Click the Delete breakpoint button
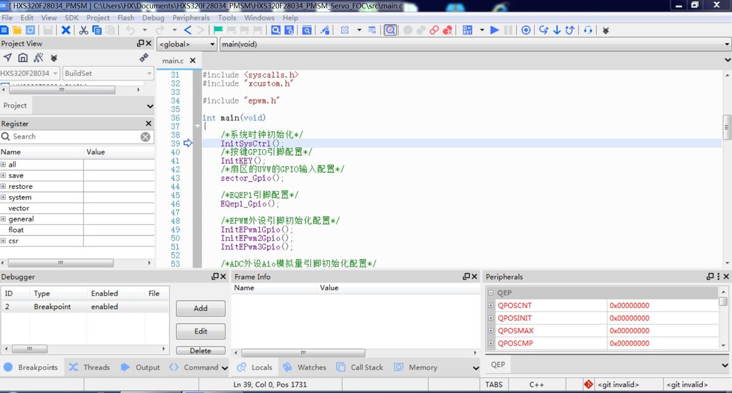Image resolution: width=732 pixels, height=393 pixels. [x=201, y=351]
